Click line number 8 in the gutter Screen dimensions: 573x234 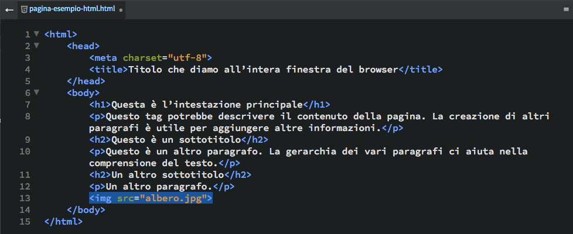28,116
